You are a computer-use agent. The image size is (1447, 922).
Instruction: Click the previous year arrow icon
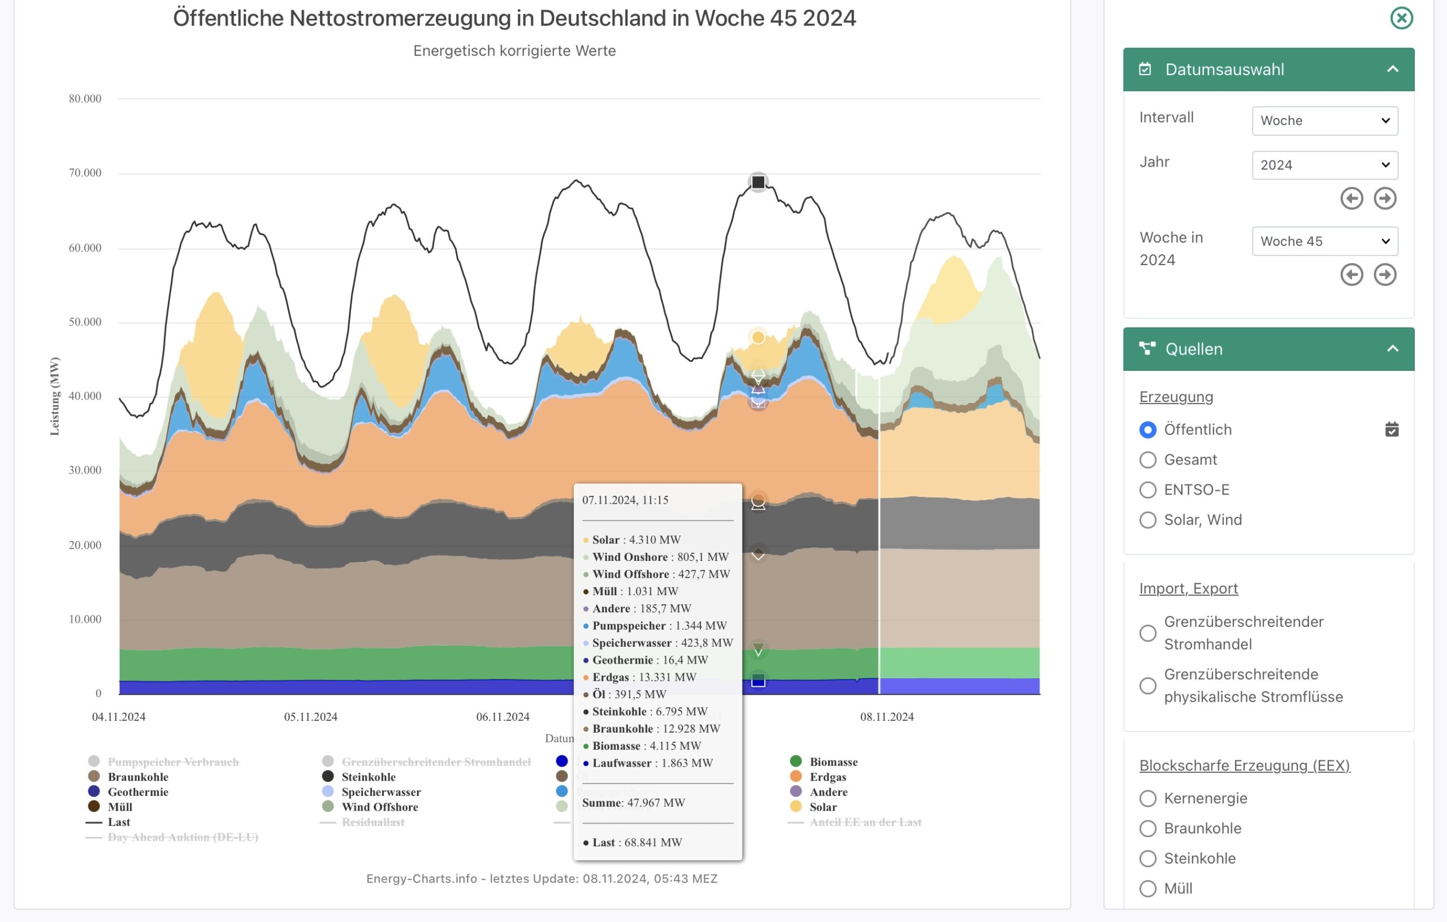(1351, 198)
